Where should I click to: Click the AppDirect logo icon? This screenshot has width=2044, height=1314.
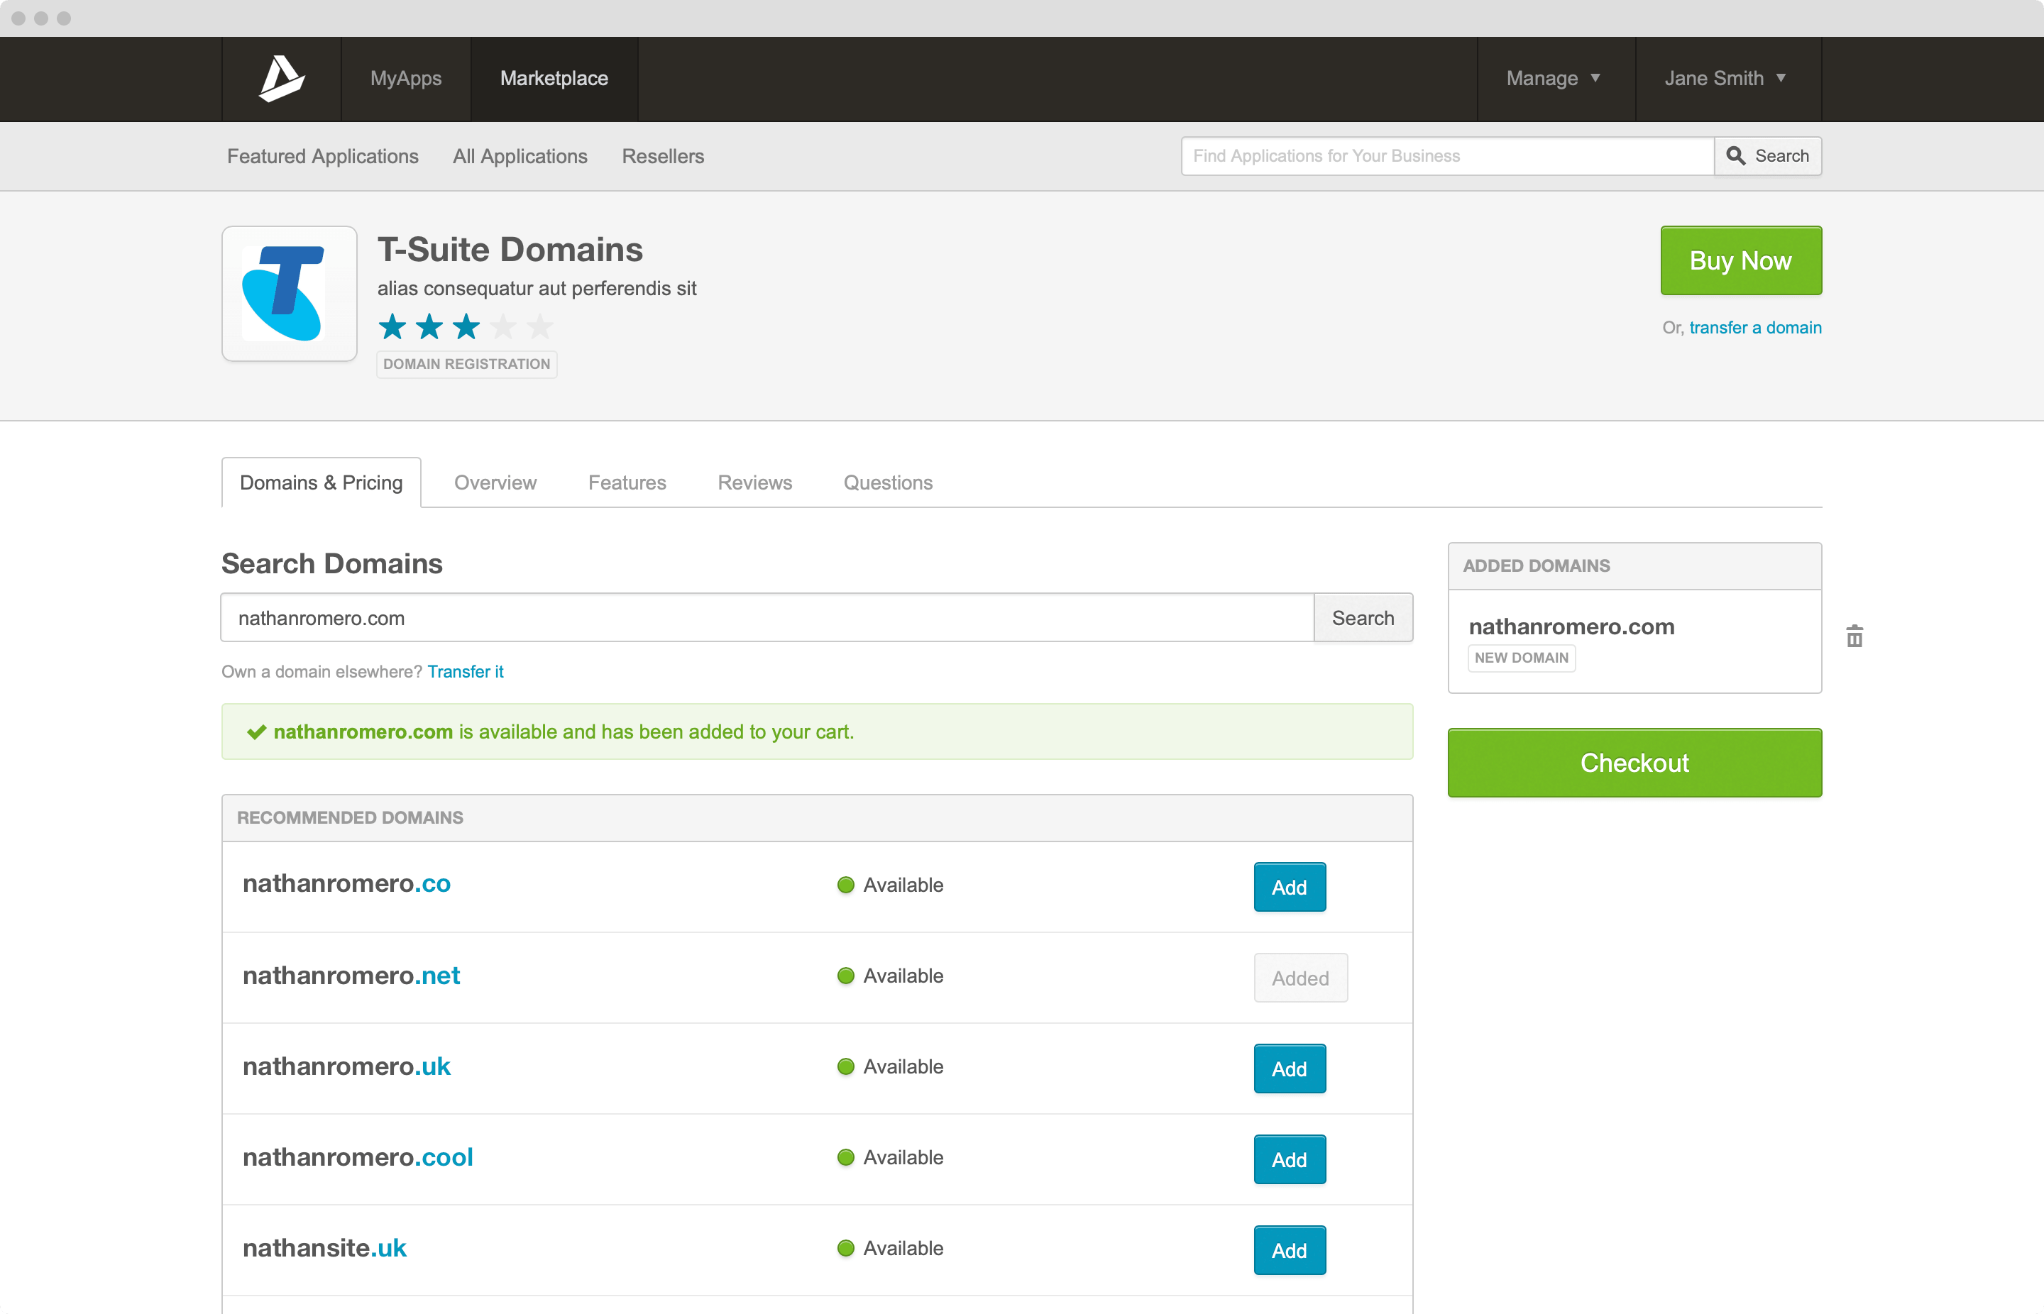coord(282,79)
